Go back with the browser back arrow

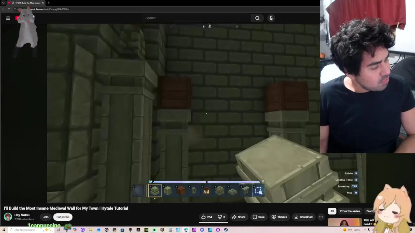[x=3, y=9]
